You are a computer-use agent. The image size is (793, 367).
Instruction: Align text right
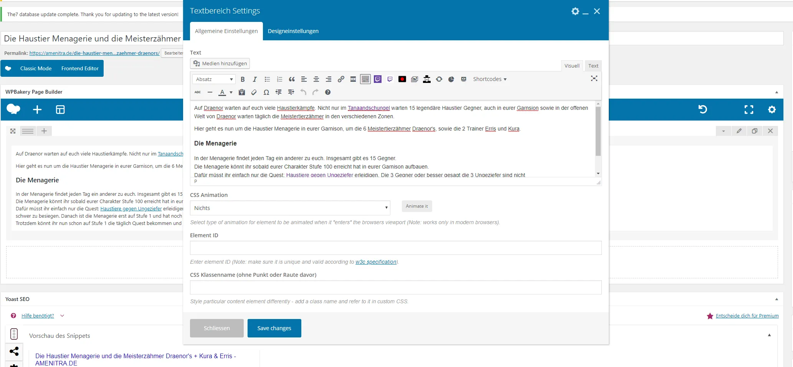click(329, 79)
